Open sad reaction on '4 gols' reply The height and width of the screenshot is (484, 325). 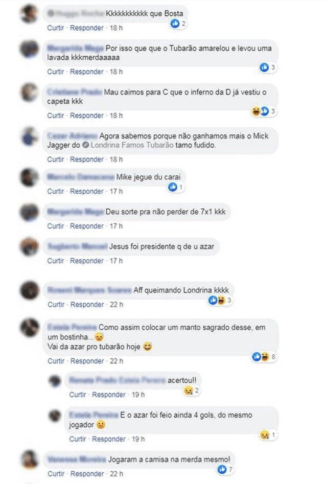click(268, 435)
